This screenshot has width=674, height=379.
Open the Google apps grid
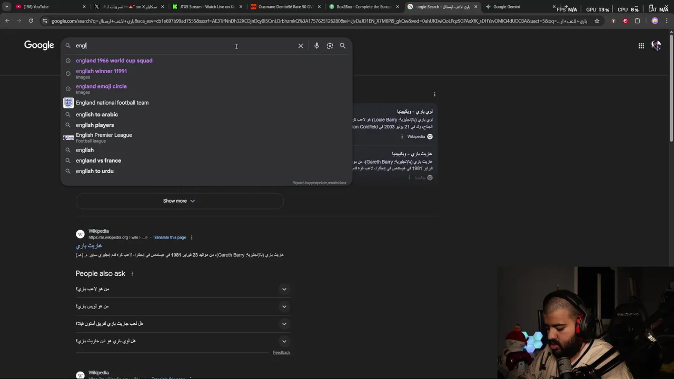(x=641, y=46)
